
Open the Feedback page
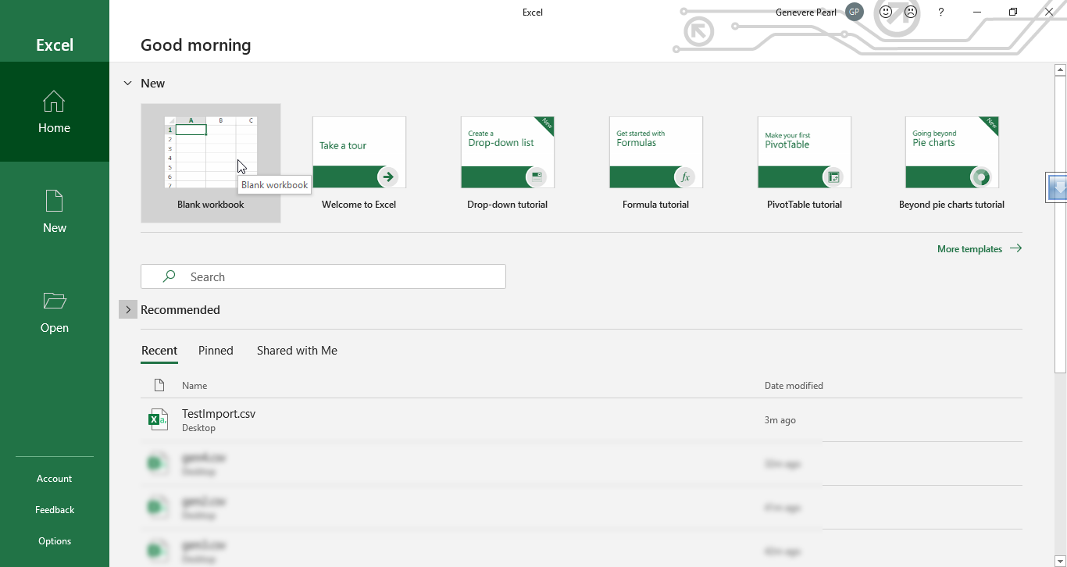point(55,510)
